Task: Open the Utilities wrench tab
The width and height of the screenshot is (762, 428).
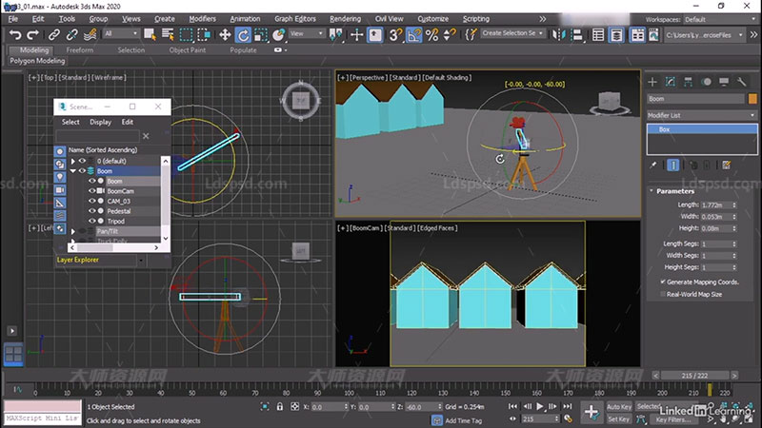Action: [742, 82]
